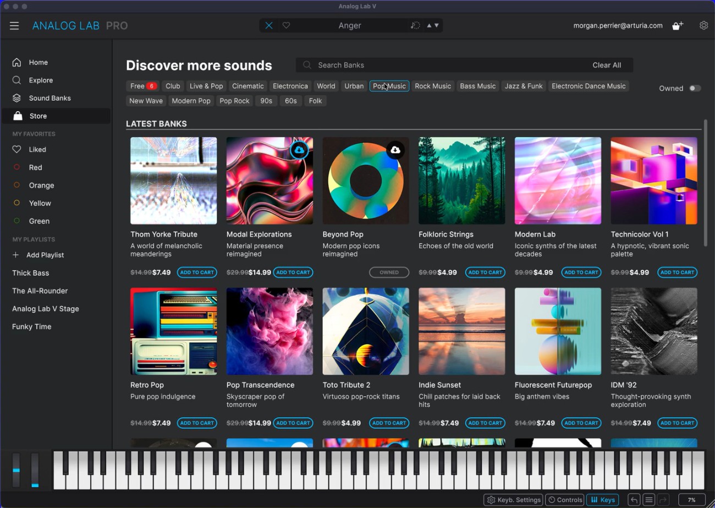715x508 pixels.
Task: Add Thom Yorke Tribute to cart
Action: tap(197, 272)
